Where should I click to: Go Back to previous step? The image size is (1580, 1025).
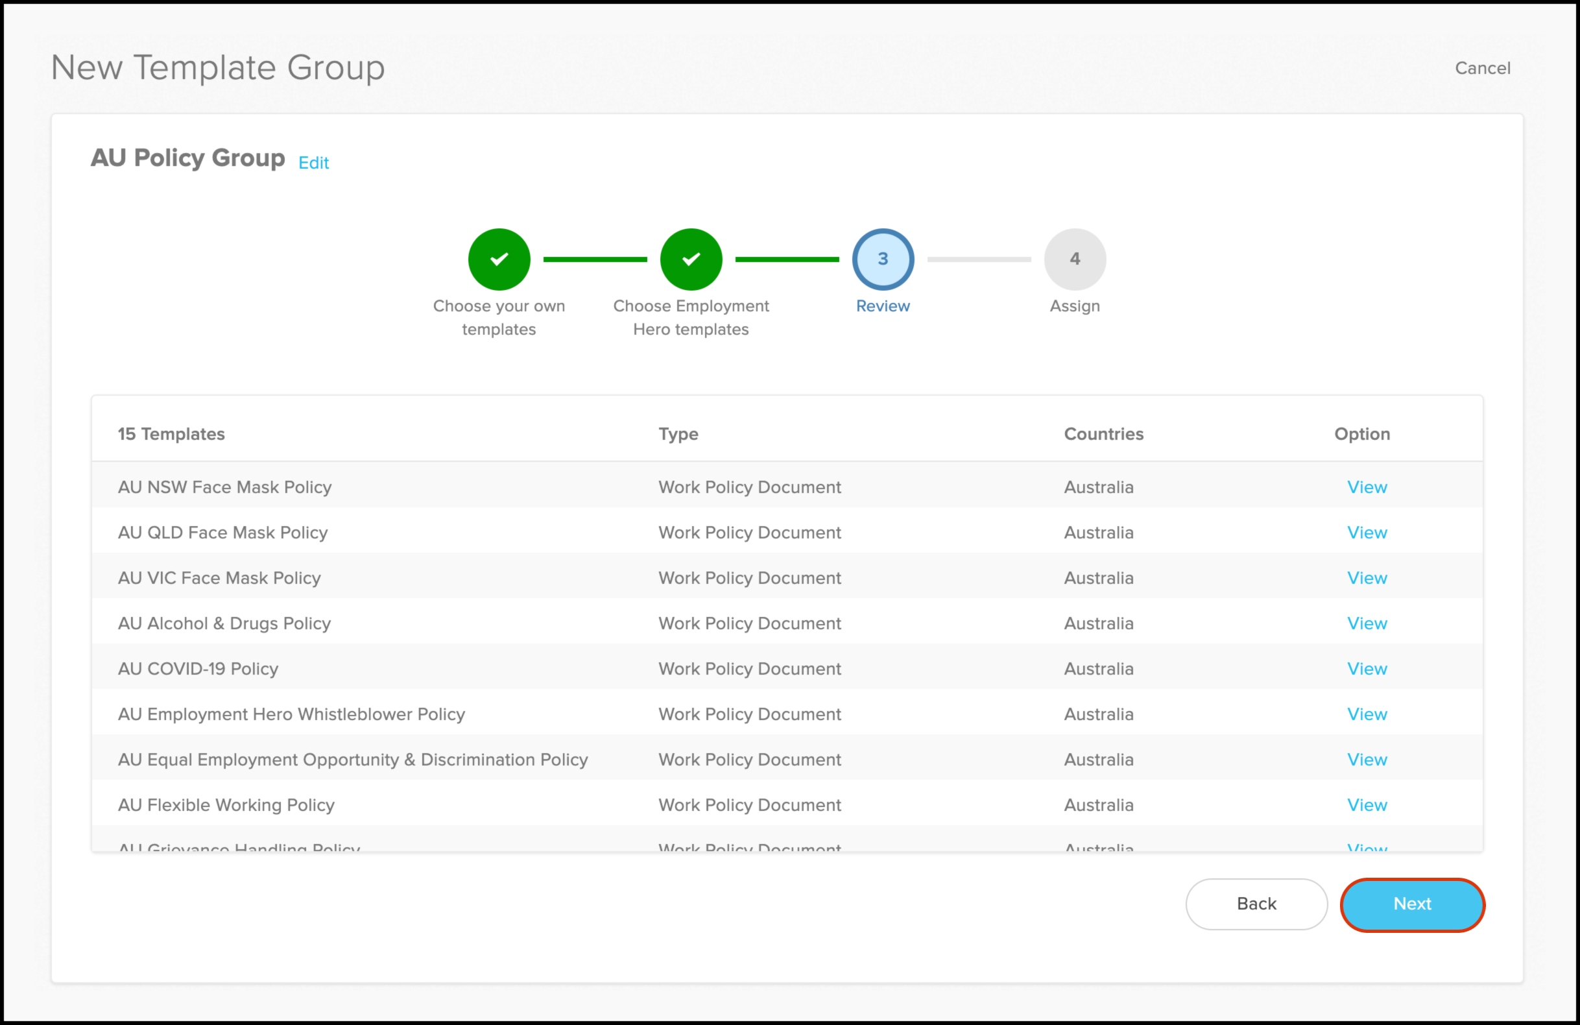[1255, 904]
